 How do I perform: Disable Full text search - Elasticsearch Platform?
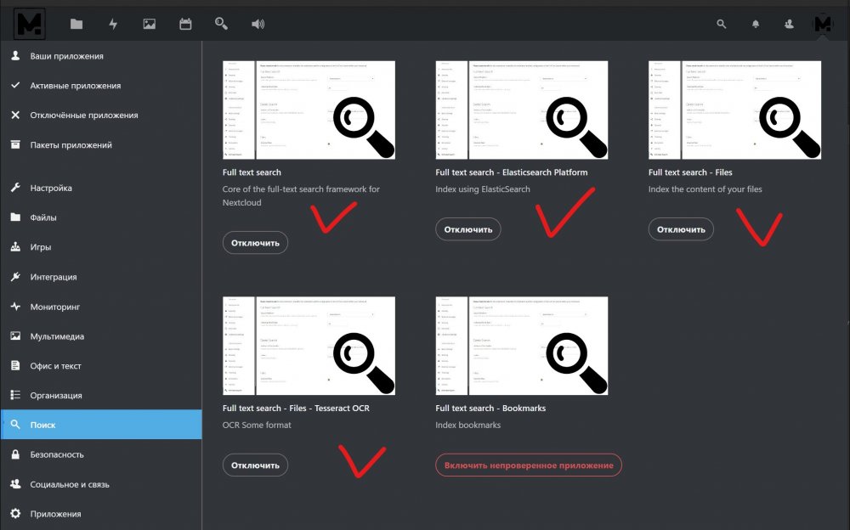point(467,229)
